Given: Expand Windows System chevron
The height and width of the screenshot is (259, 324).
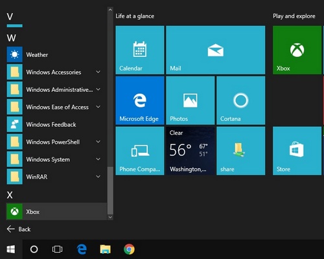Looking at the screenshot, I should click(98, 159).
